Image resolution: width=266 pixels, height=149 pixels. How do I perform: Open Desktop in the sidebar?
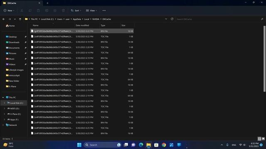13,37
